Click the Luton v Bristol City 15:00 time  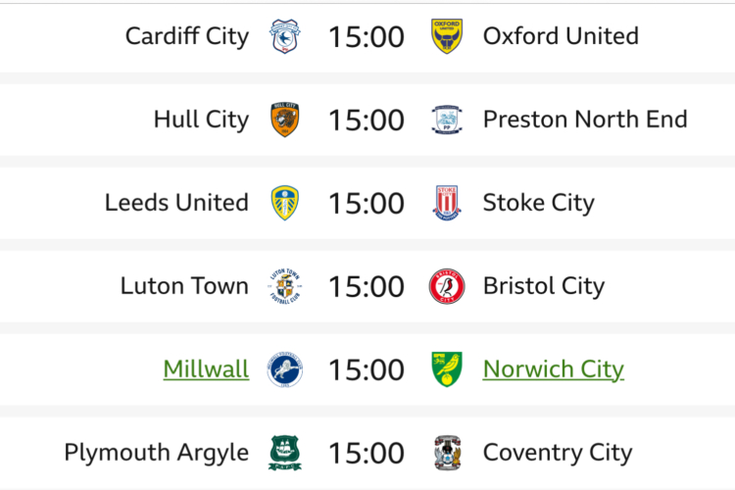click(367, 286)
